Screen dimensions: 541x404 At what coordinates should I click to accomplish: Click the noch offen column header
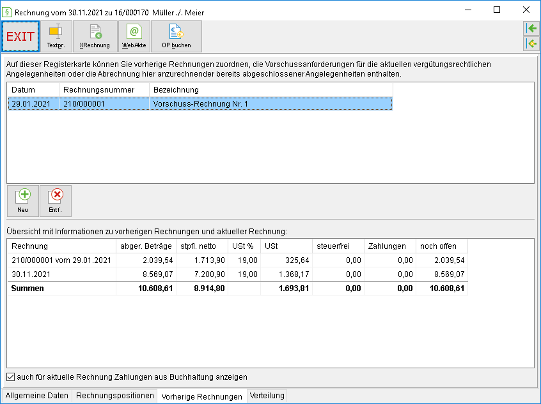click(442, 246)
